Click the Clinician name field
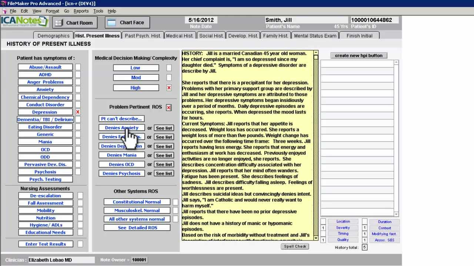Image resolution: width=474 pixels, height=266 pixels. pos(61,260)
